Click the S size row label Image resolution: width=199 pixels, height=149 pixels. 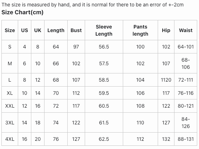[10, 47]
